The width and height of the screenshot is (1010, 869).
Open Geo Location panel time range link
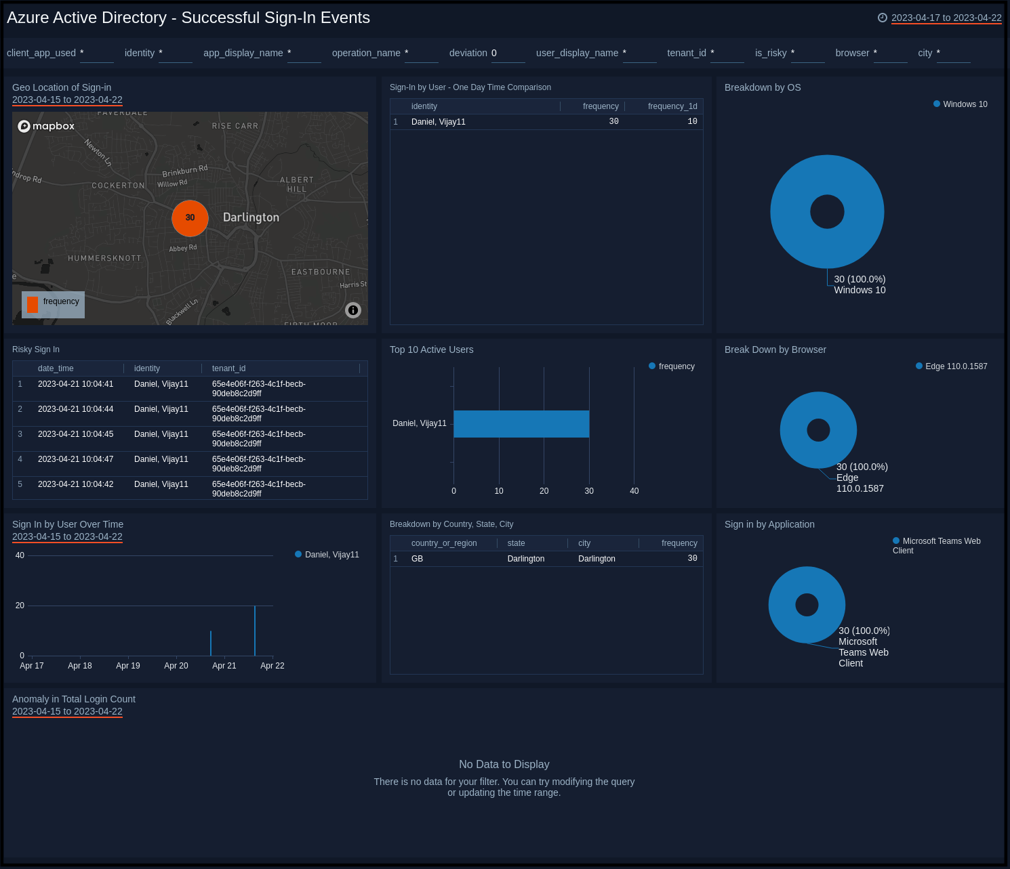point(67,100)
